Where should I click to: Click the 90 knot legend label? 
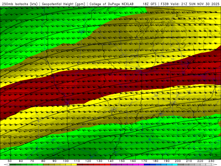(54, 161)
